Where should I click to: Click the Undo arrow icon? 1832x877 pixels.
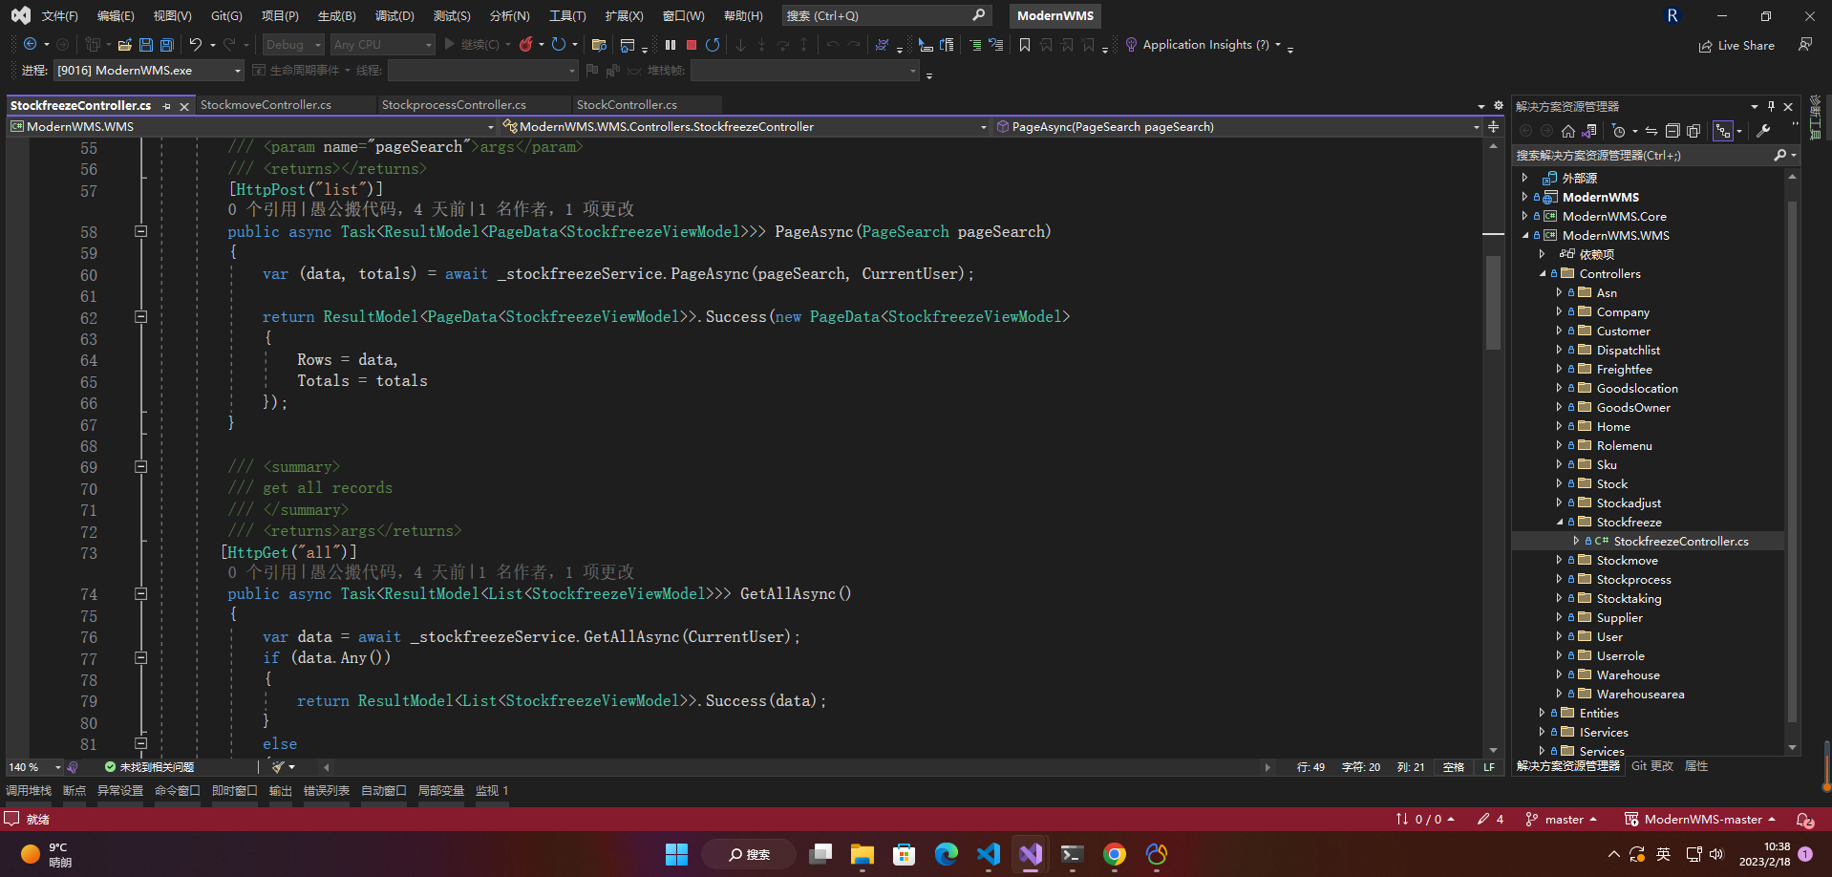click(196, 44)
